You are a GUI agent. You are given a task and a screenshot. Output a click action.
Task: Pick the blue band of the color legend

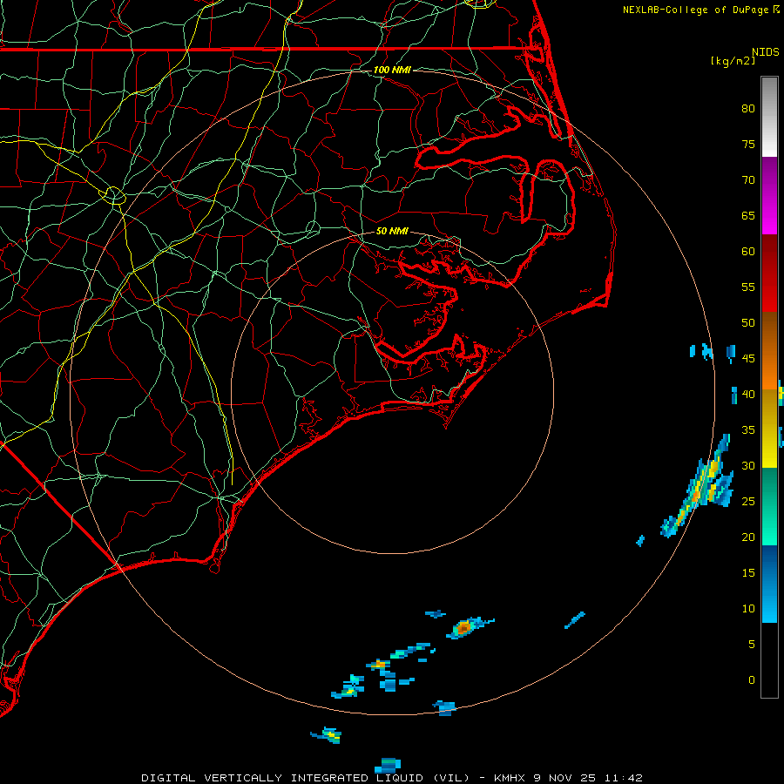[769, 584]
